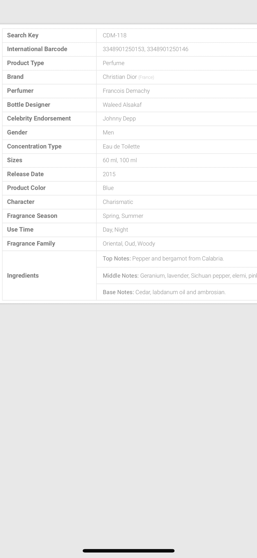
Task: Select the Search Key value CDM-118
Action: pos(114,35)
